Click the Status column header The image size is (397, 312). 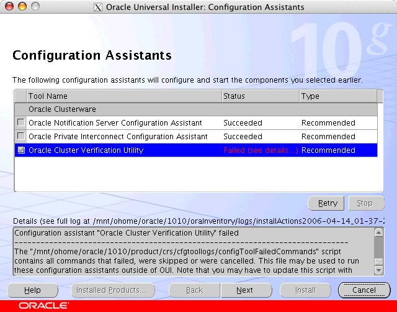260,96
